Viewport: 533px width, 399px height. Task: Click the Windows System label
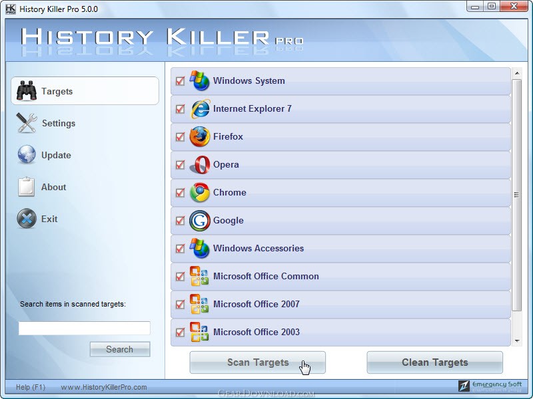click(249, 80)
